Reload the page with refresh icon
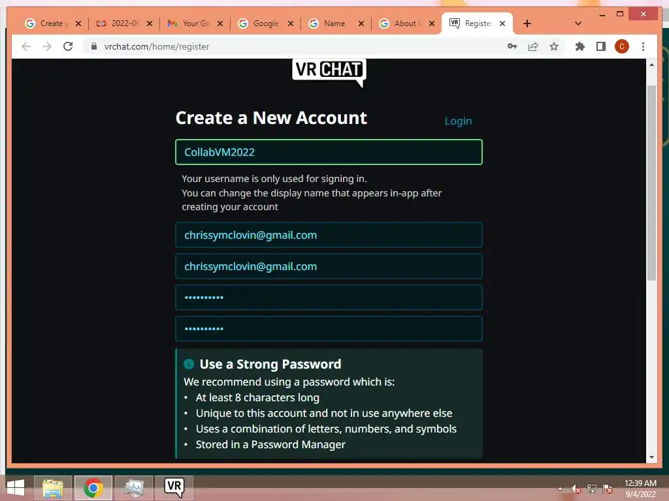 [68, 46]
